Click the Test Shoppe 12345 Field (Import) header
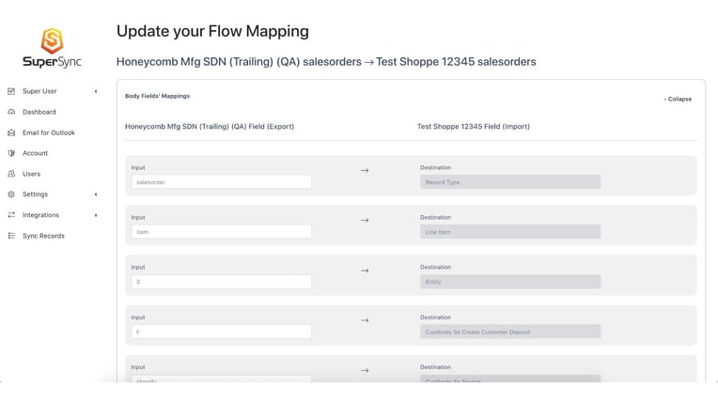 [473, 127]
